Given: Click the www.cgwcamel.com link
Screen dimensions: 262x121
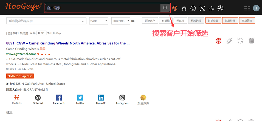Looking at the screenshot, I should click(x=21, y=54).
